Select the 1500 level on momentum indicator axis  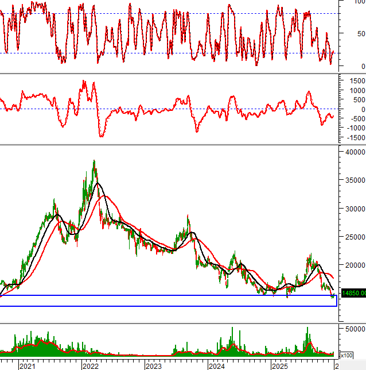356,80
